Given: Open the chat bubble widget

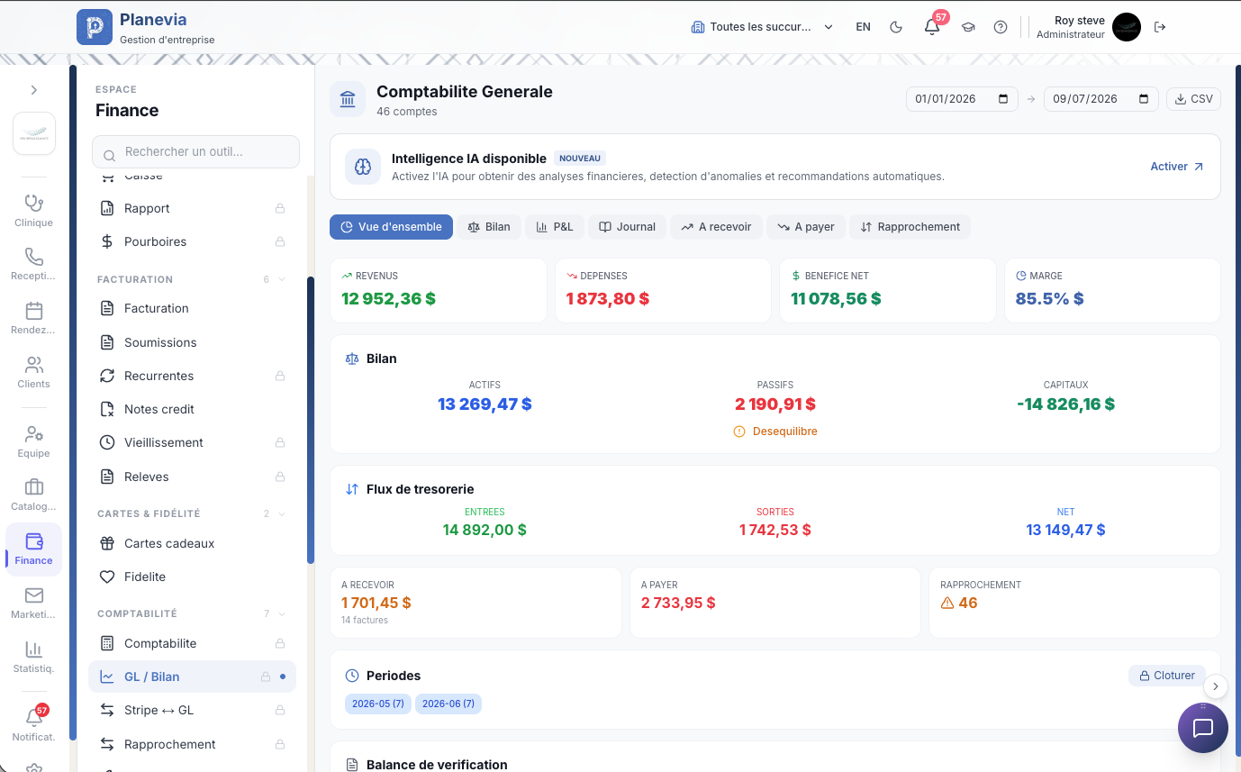Looking at the screenshot, I should tap(1203, 728).
